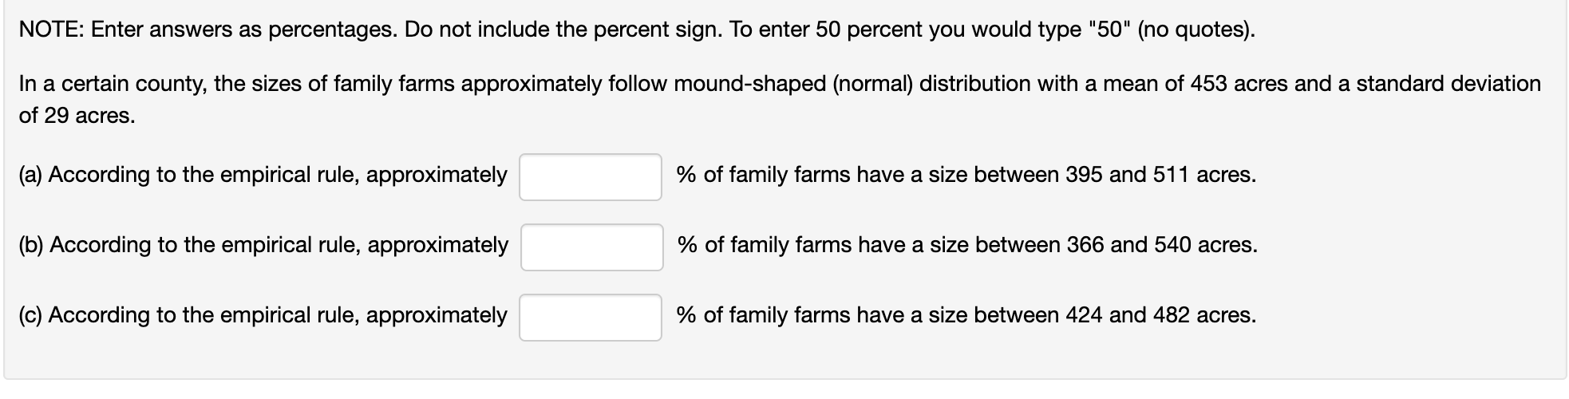Click the "mean of 453 acres" text
The image size is (1569, 399).
coord(1197,84)
